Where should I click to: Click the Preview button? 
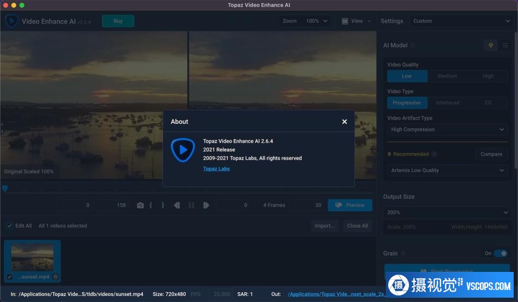350,205
